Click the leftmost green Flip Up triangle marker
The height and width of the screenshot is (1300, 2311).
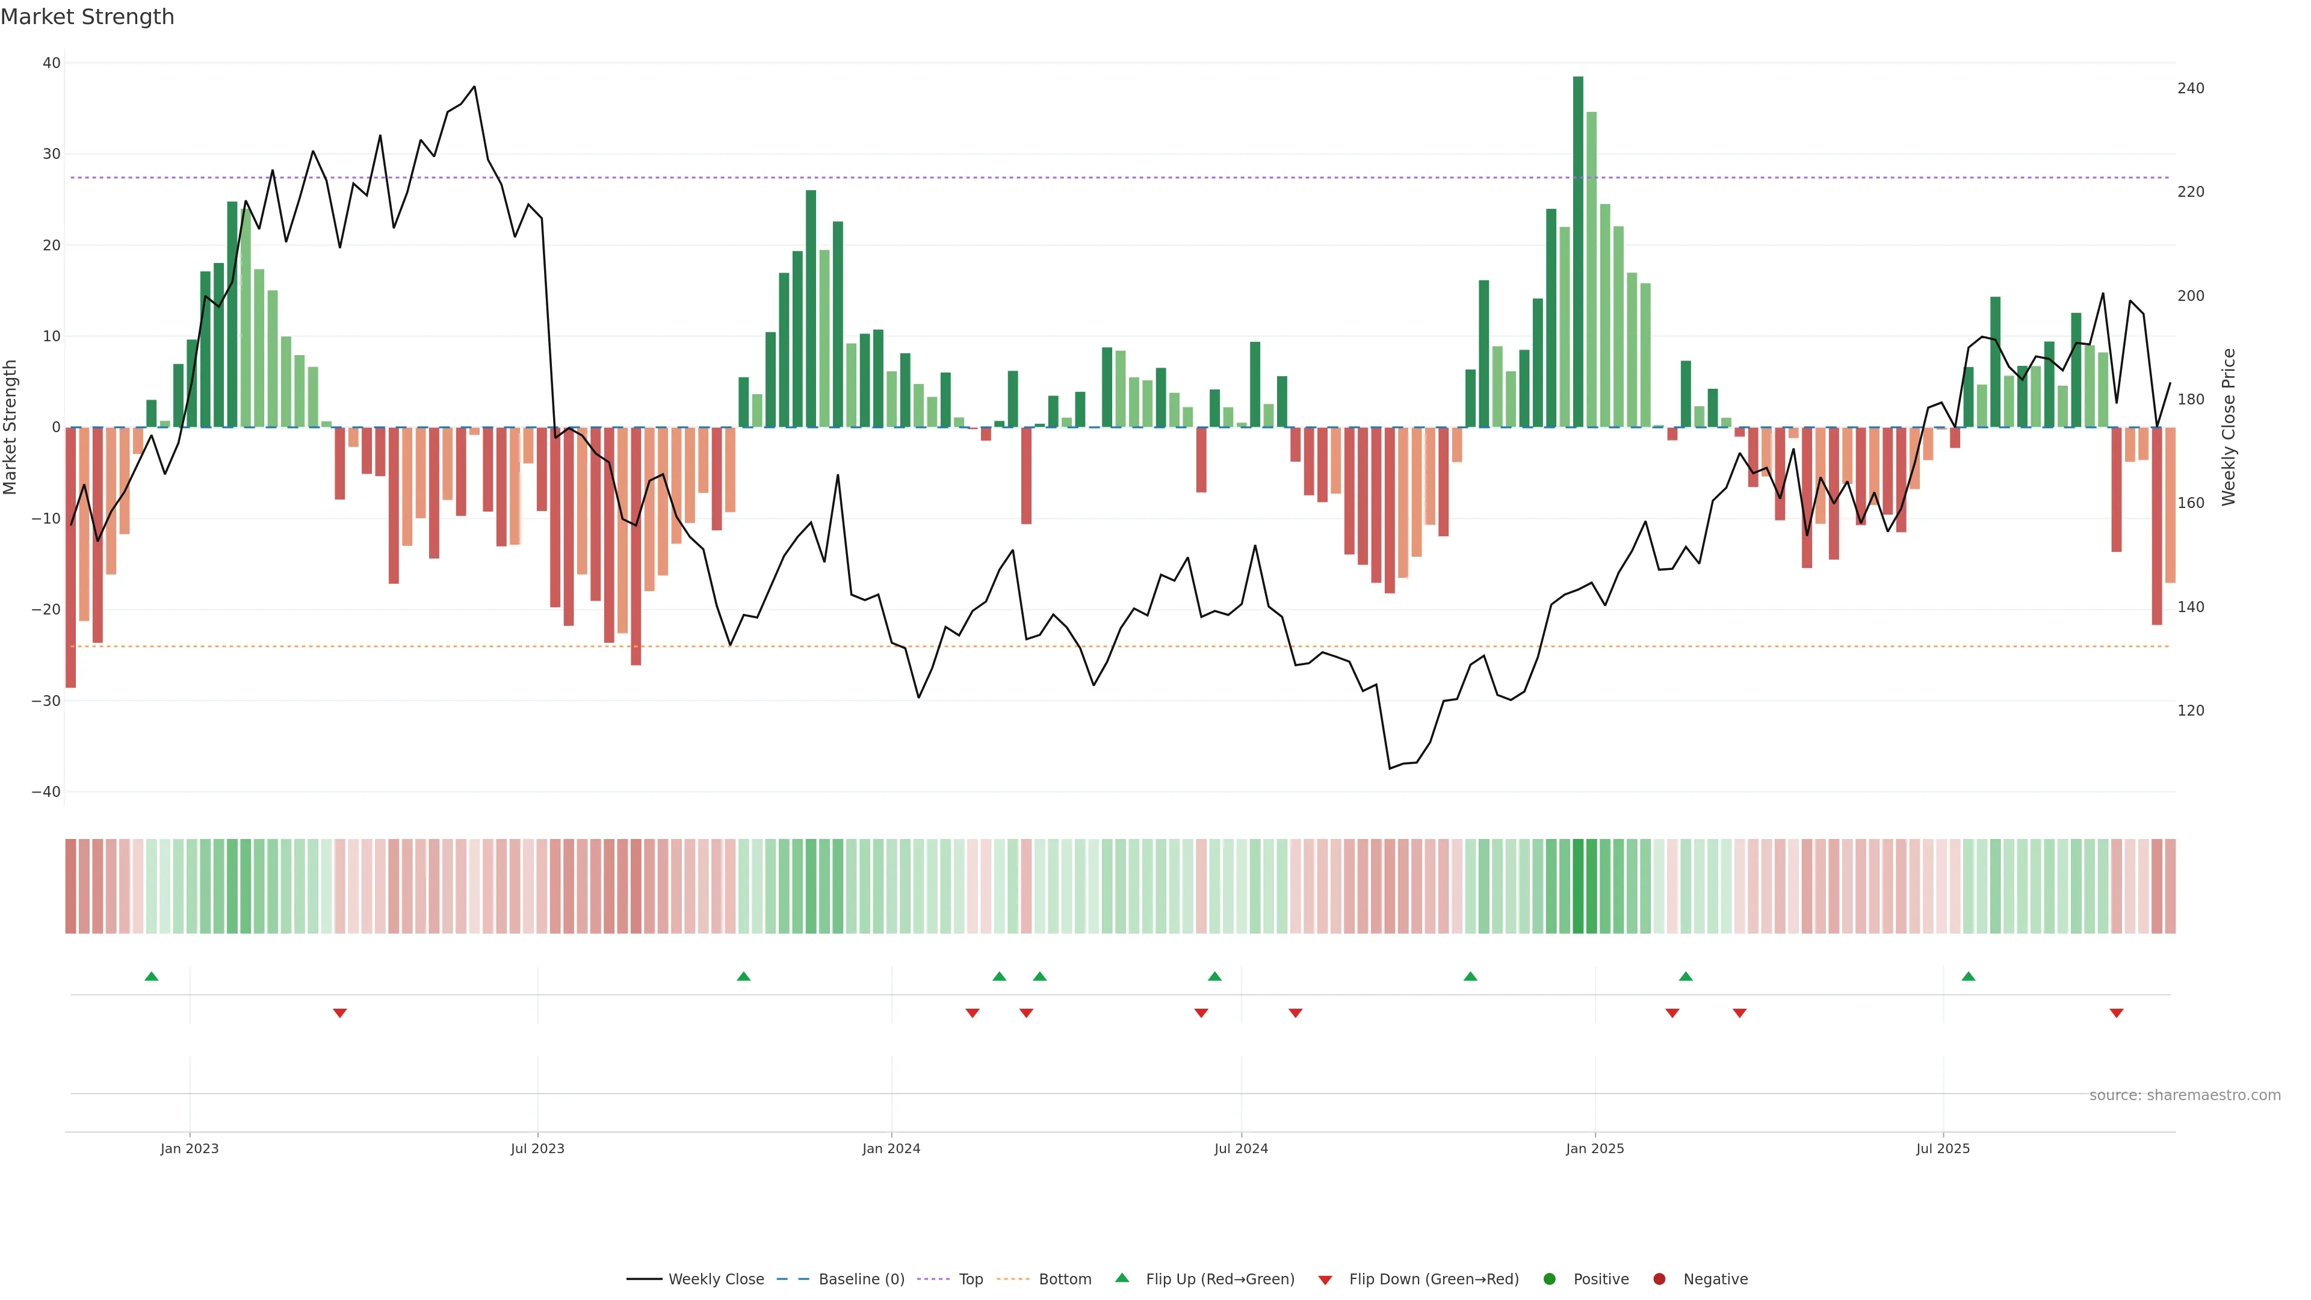152,976
